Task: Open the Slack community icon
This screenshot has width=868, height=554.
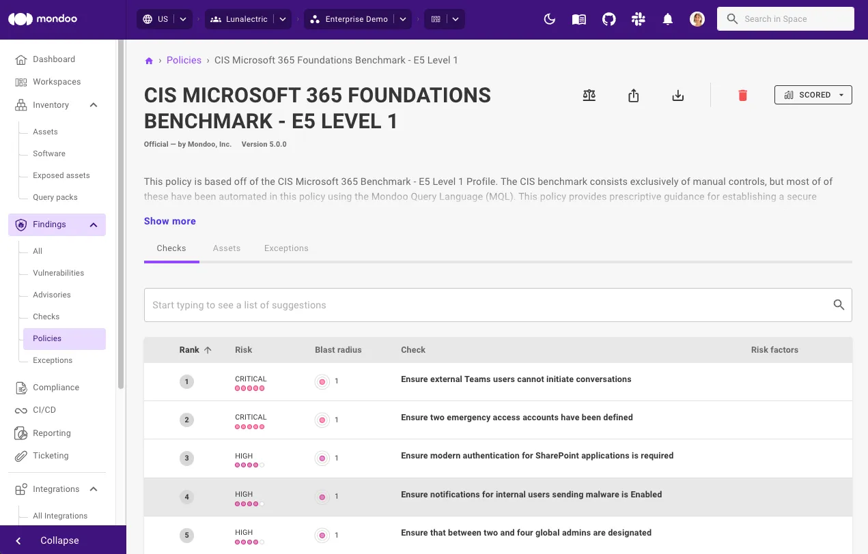Action: point(639,19)
